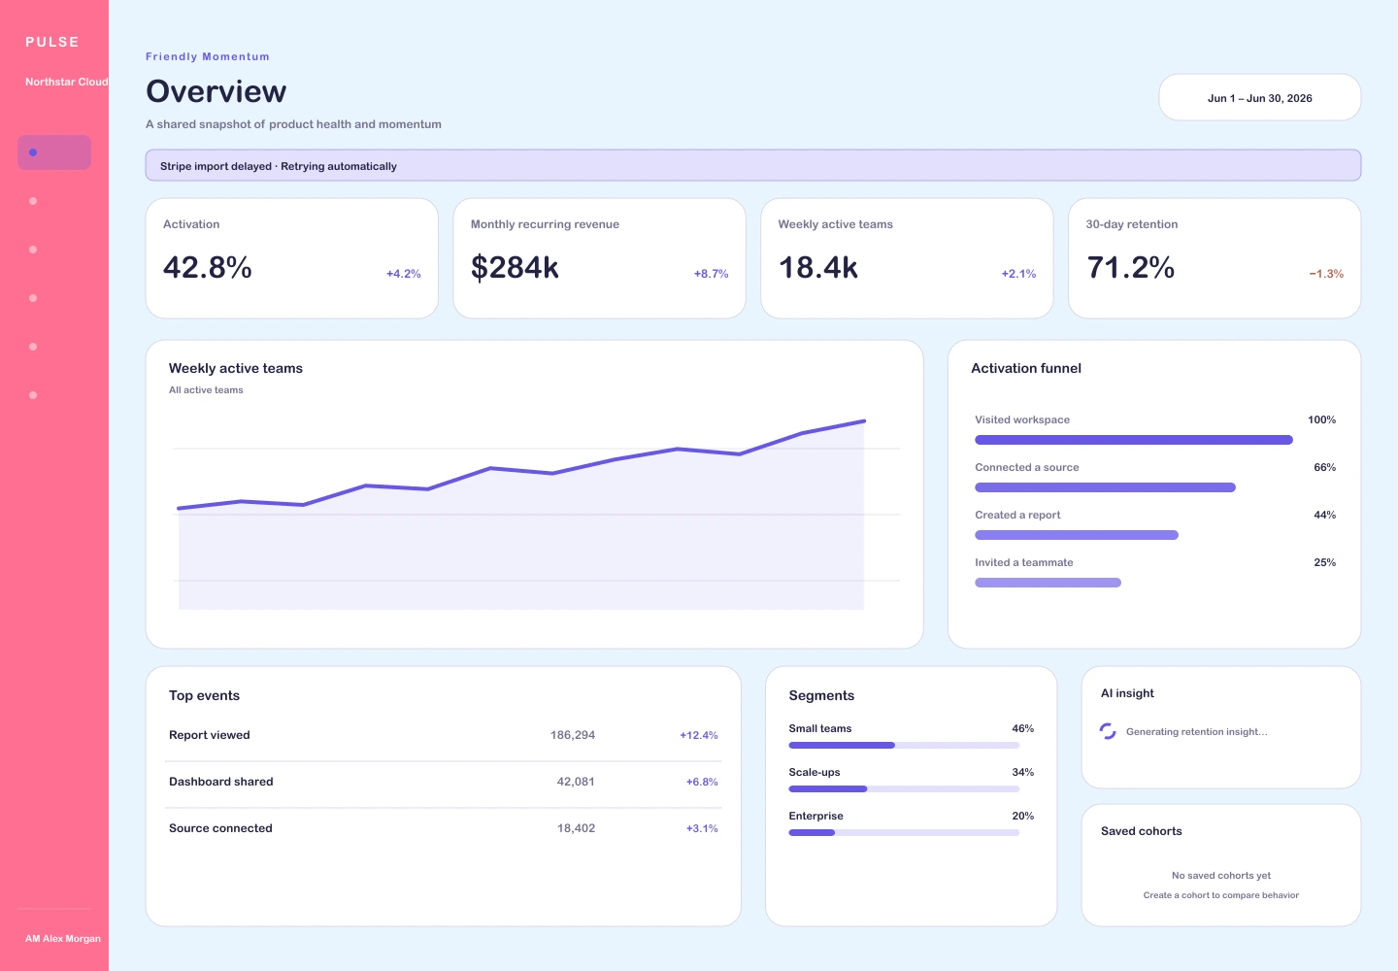Select the Source connected event row
The image size is (1398, 971).
(444, 828)
